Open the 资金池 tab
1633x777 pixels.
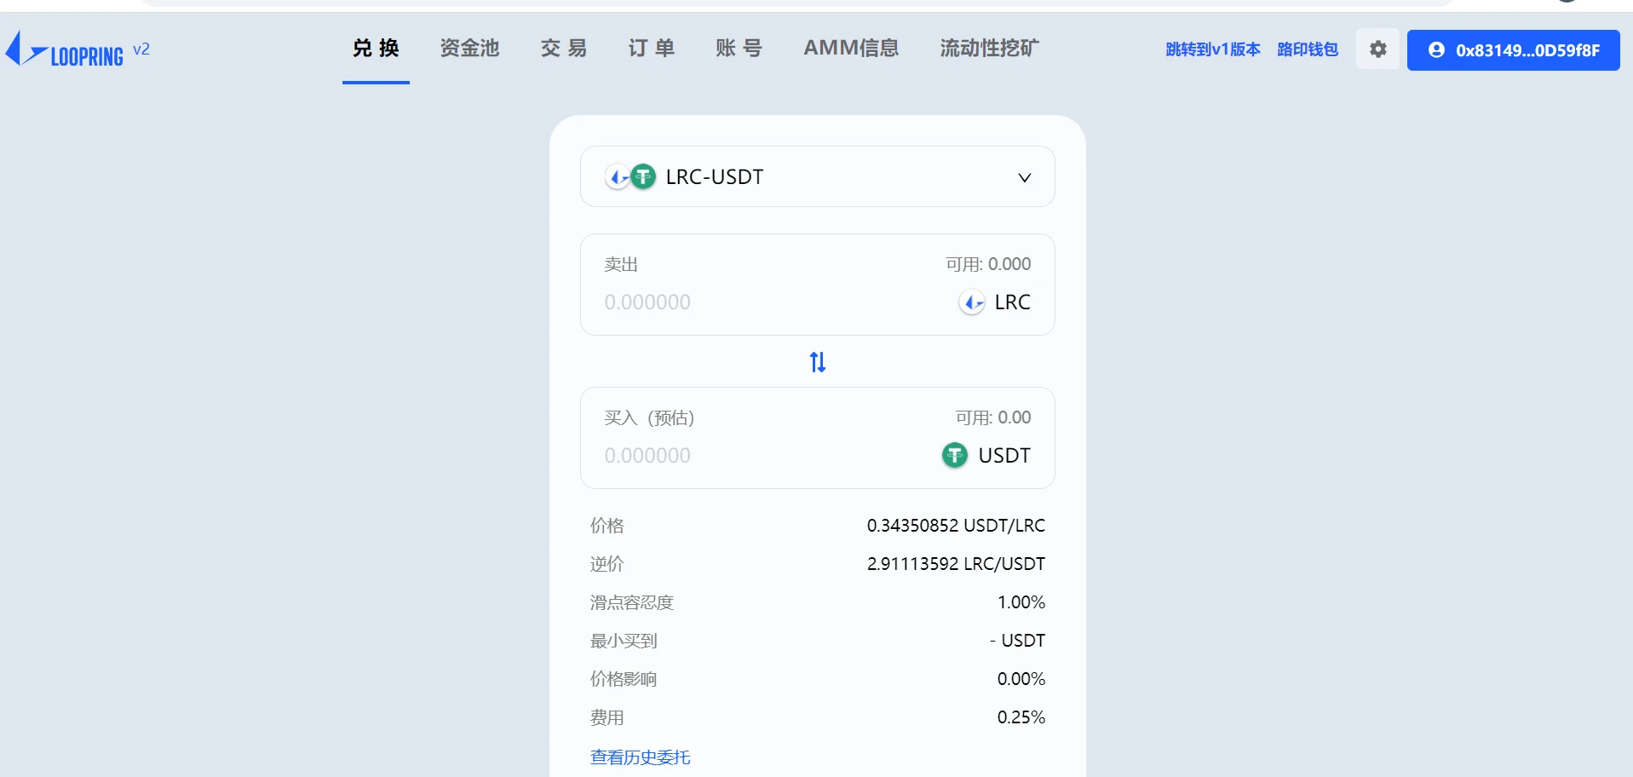tap(469, 48)
